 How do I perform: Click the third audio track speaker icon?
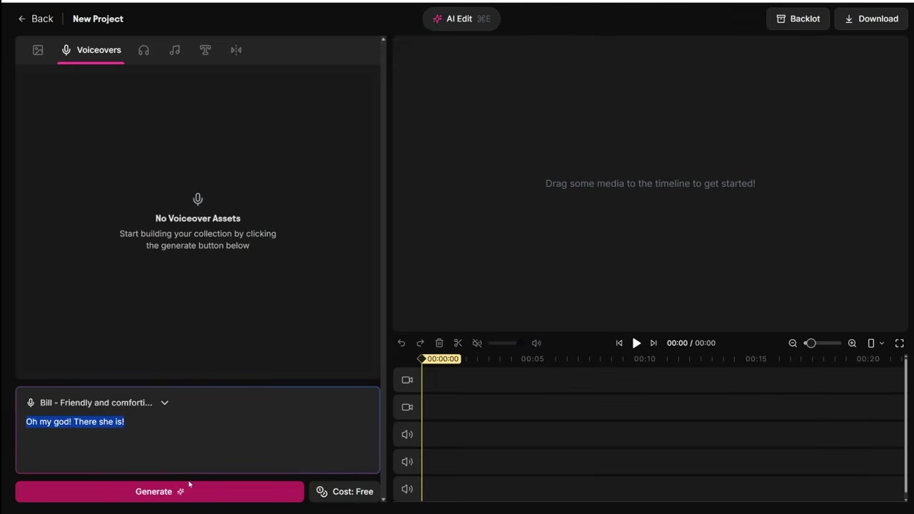(x=407, y=489)
